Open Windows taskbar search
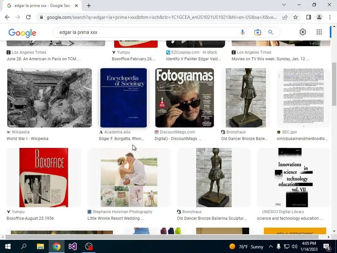 (x=24, y=246)
